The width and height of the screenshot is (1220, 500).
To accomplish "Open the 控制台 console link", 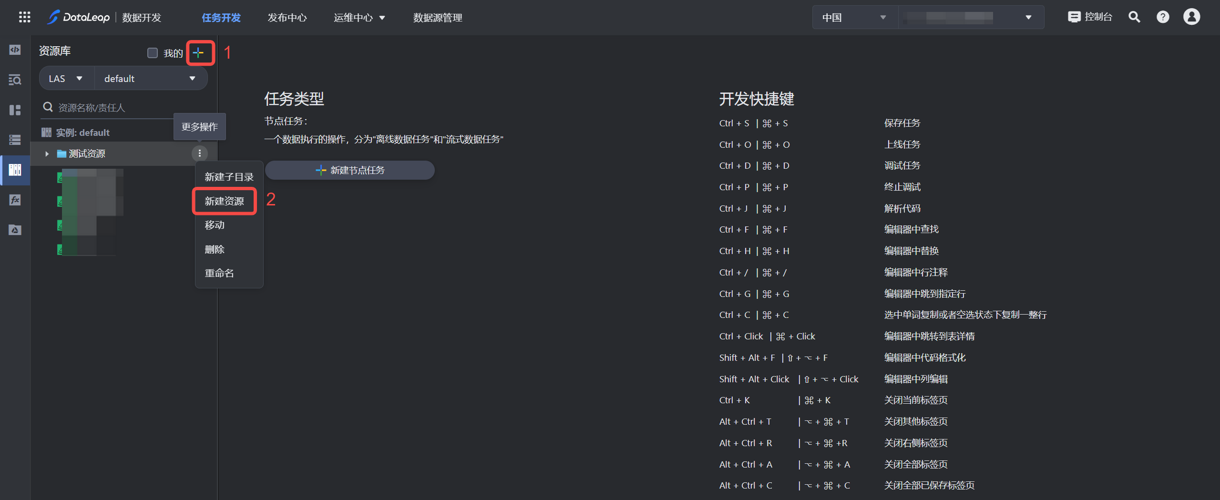I will 1090,17.
